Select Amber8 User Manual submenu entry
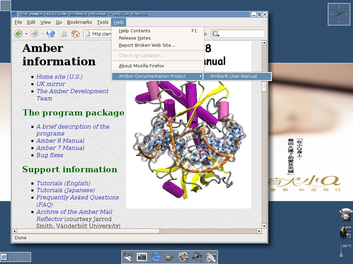This screenshot has width=353, height=264. [x=233, y=76]
